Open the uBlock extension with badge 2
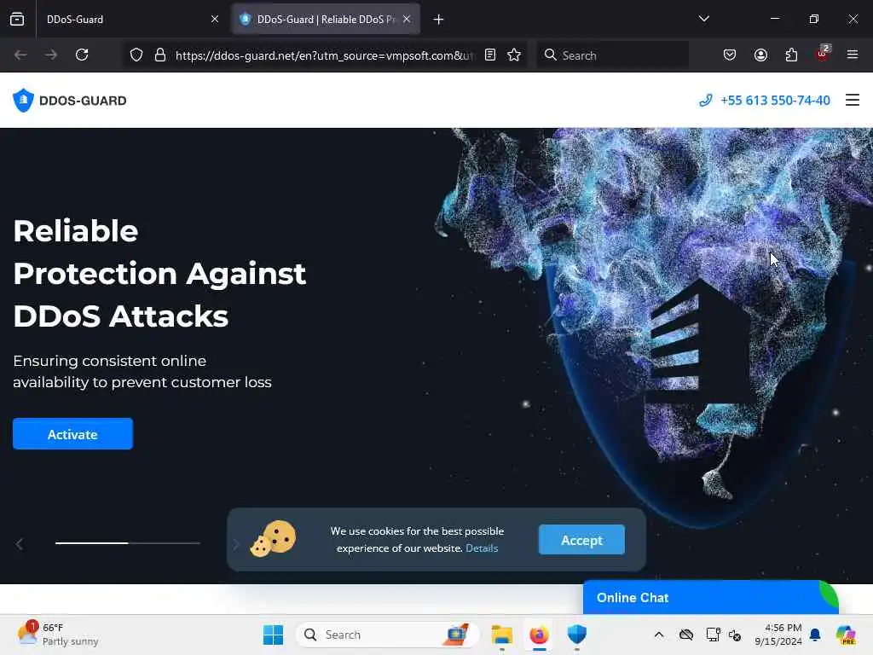Image resolution: width=873 pixels, height=655 pixels. pos(823,54)
